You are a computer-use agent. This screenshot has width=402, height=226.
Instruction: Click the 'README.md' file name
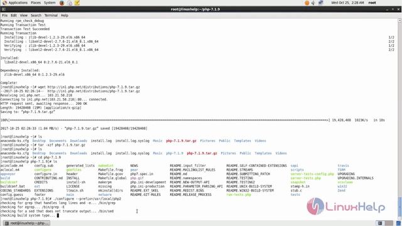pyautogui.click(x=178, y=174)
